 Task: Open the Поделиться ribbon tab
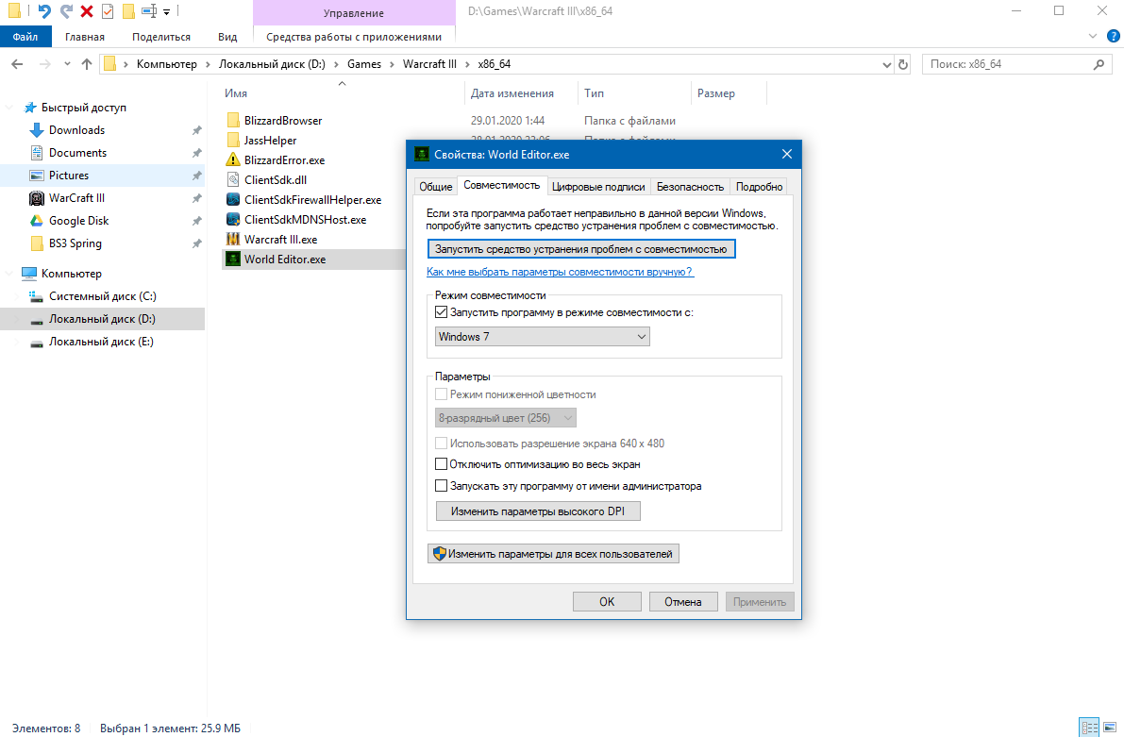pyautogui.click(x=161, y=37)
